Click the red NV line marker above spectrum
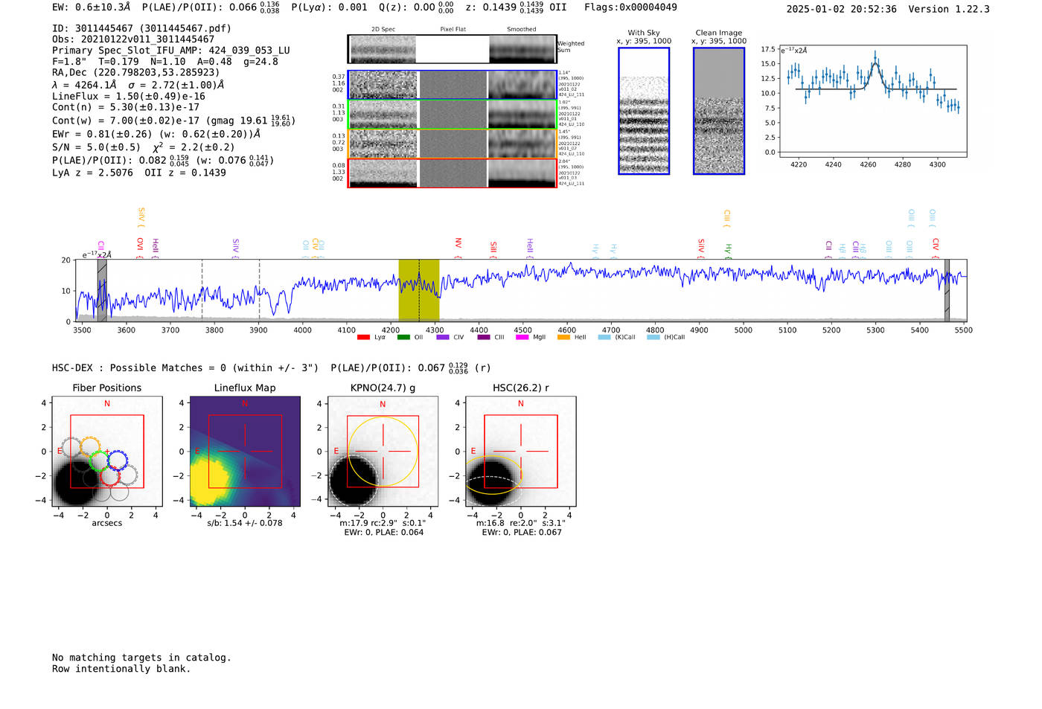The image size is (1042, 709). [x=458, y=244]
